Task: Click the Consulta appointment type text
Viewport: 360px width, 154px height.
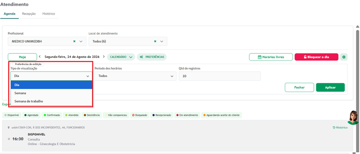Action: (x=34, y=139)
